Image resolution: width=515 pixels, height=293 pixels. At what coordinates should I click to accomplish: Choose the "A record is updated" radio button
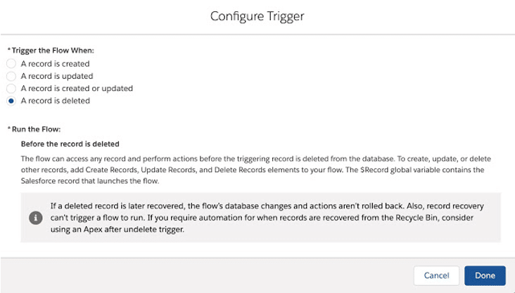(11, 76)
